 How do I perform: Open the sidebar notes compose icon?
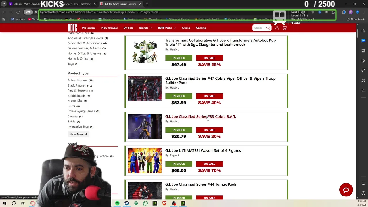point(363,61)
